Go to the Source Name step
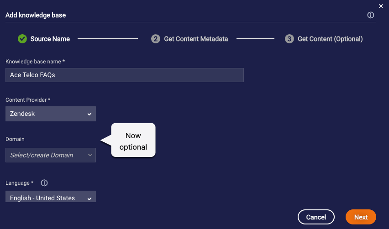 tap(50, 39)
